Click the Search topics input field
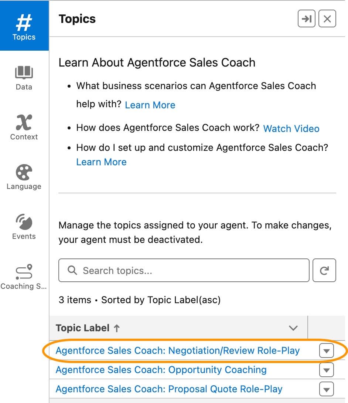This screenshot has width=348, height=403. pyautogui.click(x=184, y=270)
